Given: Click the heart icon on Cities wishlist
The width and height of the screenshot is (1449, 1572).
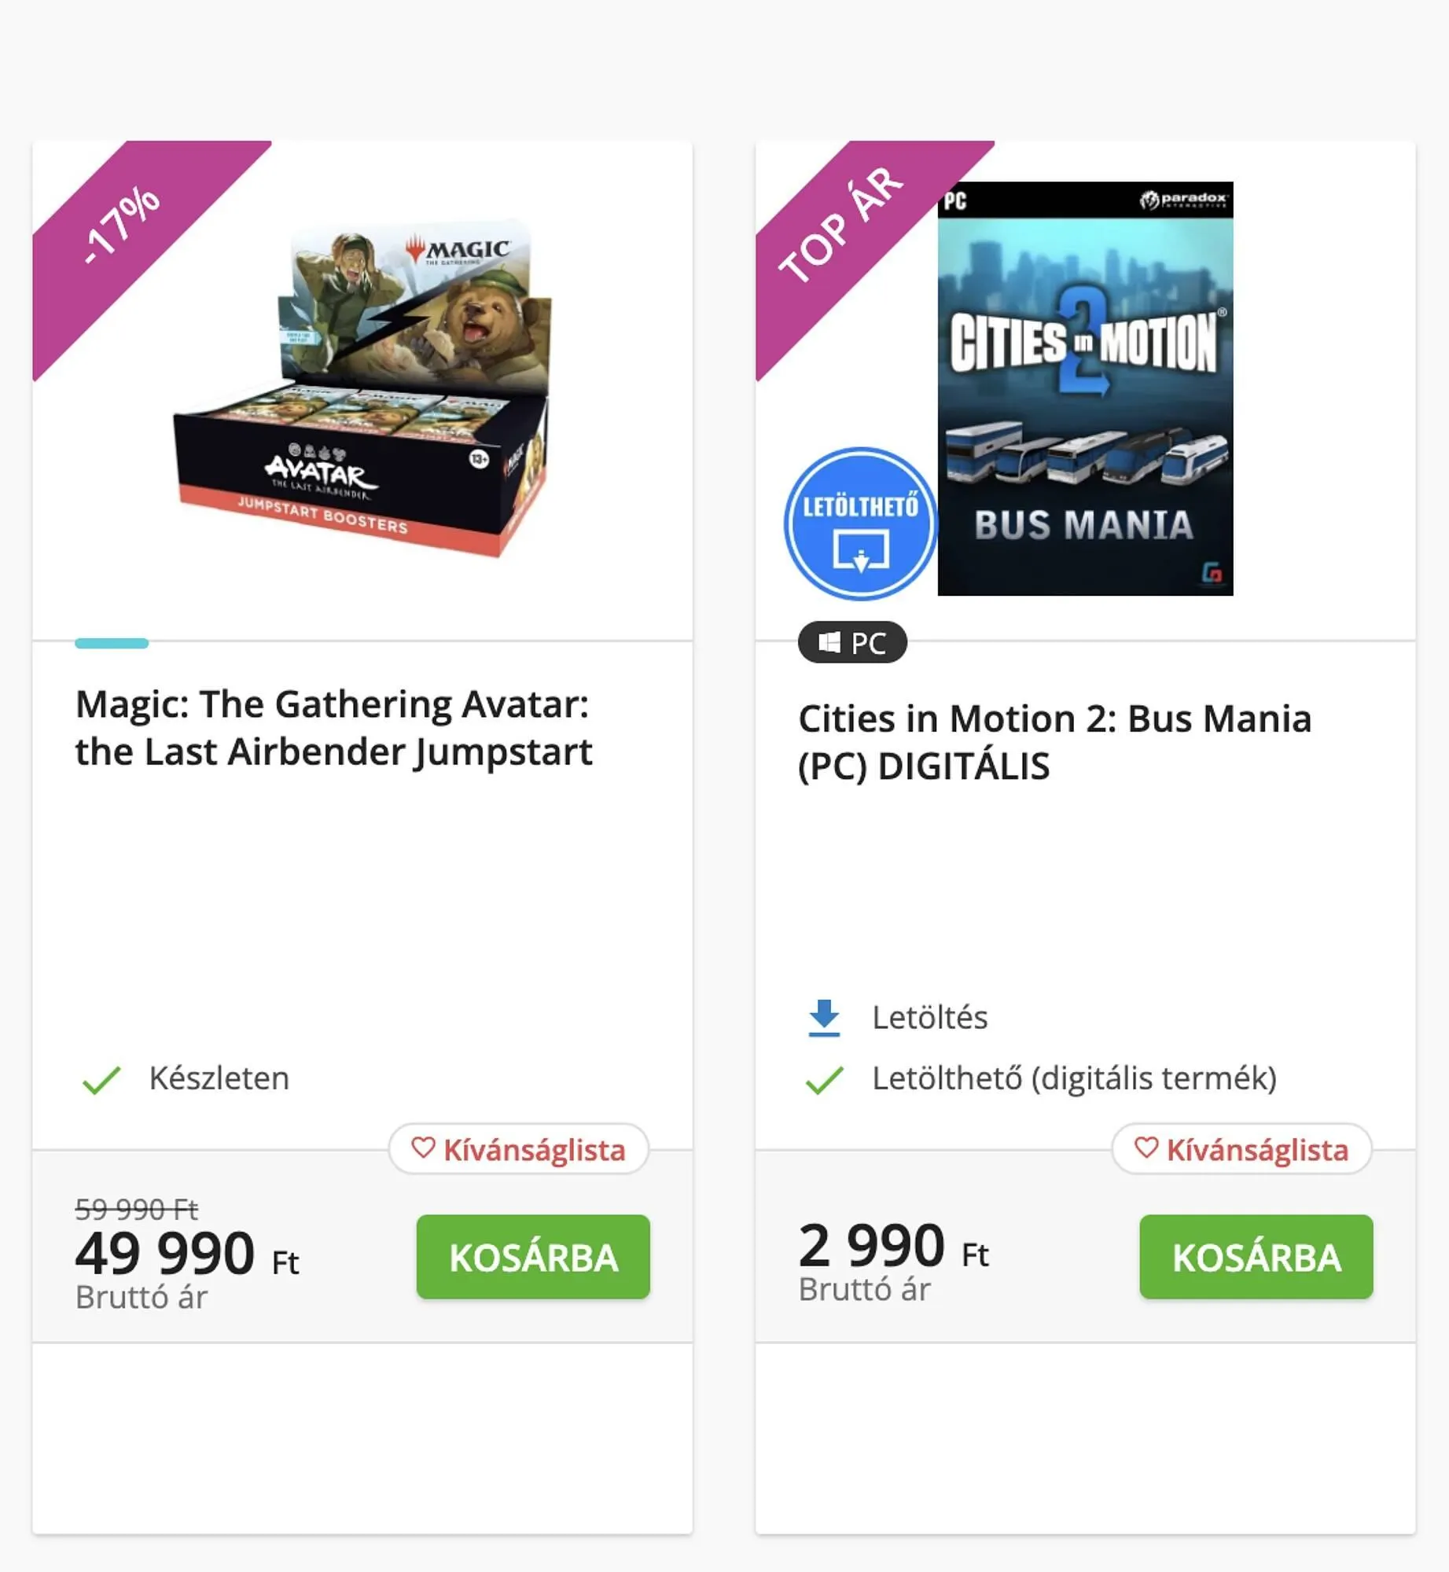Looking at the screenshot, I should tap(1146, 1148).
